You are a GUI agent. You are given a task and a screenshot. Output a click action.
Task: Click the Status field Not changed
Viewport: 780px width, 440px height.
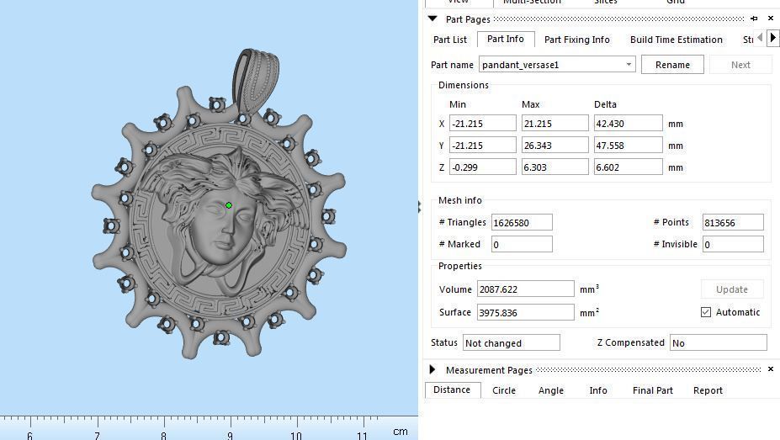(512, 342)
